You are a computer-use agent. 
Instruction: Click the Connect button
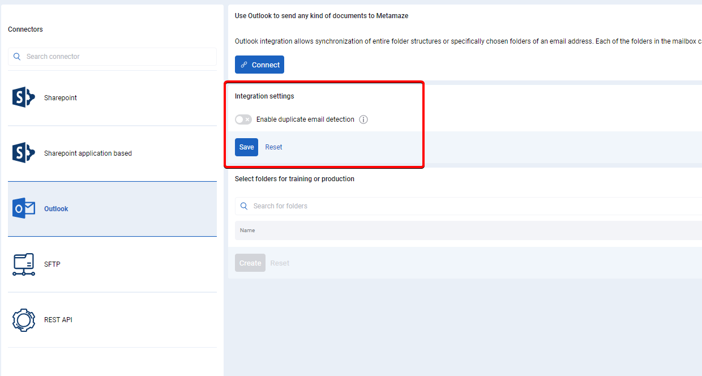(x=259, y=65)
